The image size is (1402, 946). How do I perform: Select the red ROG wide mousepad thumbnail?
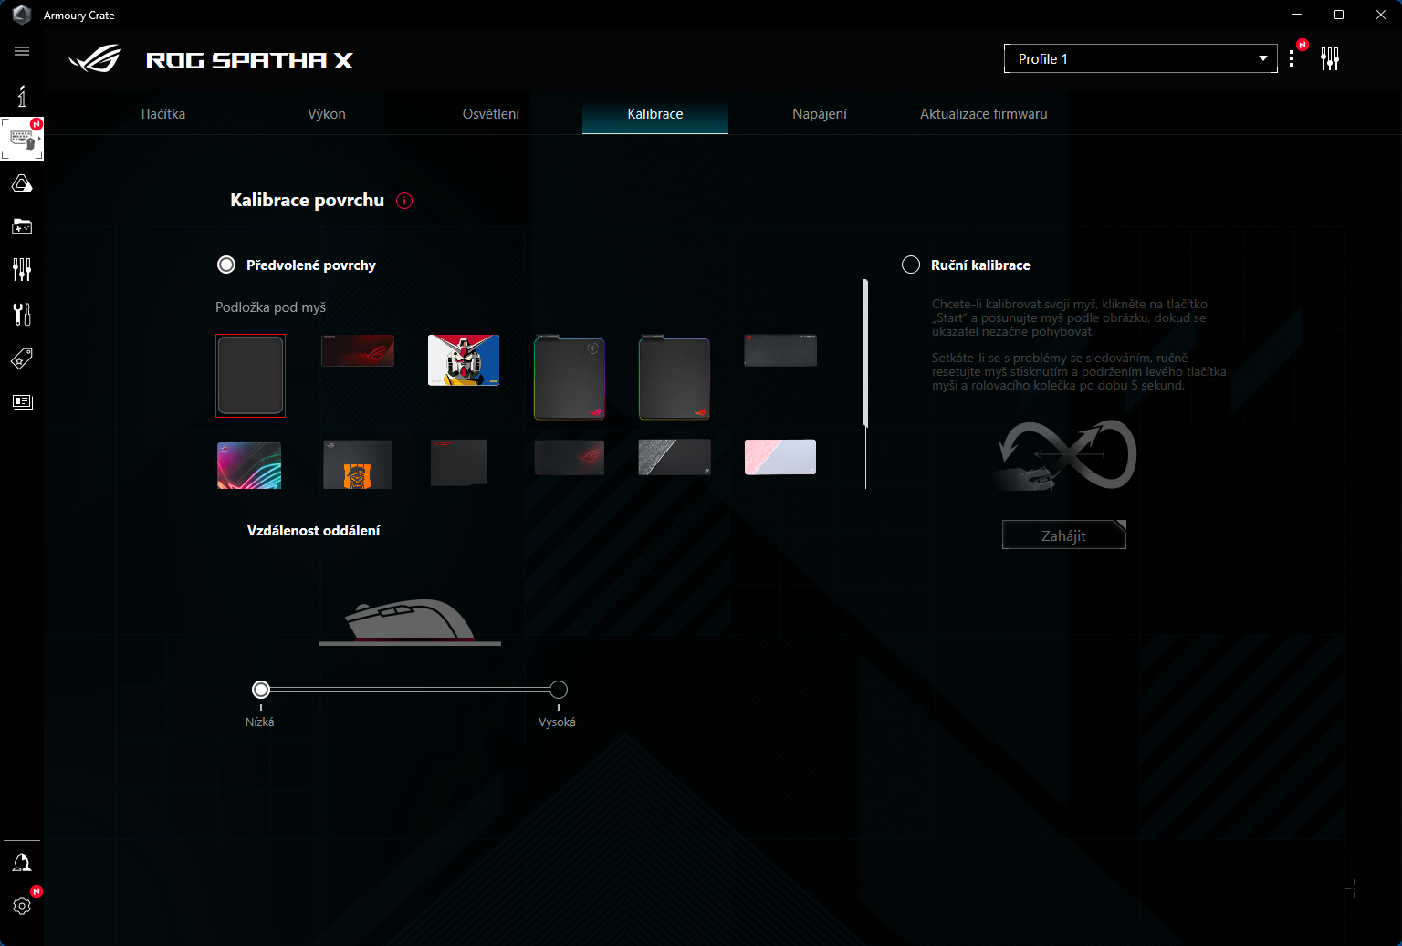click(x=358, y=350)
